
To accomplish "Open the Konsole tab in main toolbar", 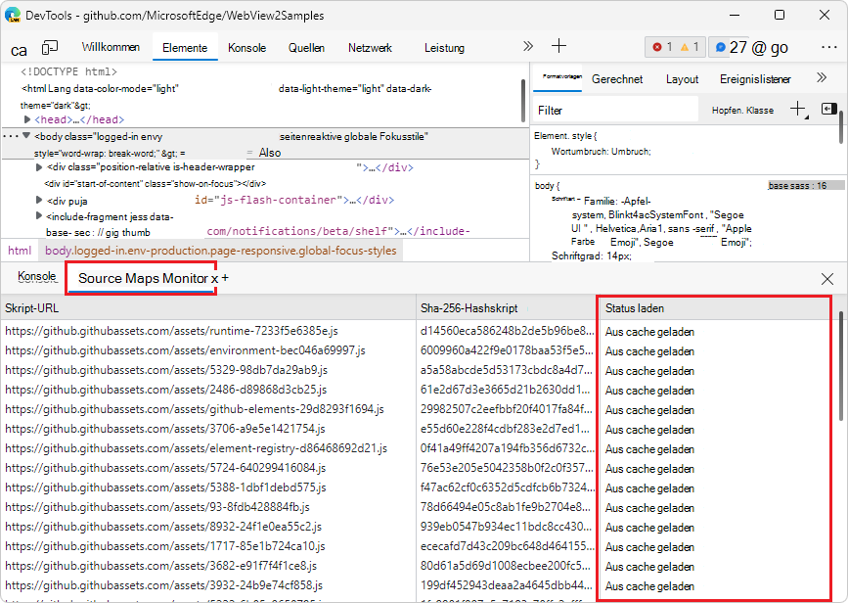I will click(247, 48).
